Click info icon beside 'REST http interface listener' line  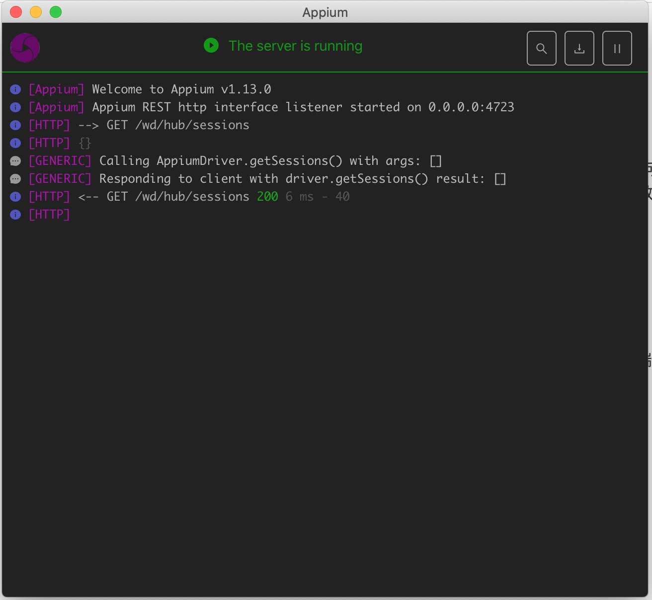(15, 107)
